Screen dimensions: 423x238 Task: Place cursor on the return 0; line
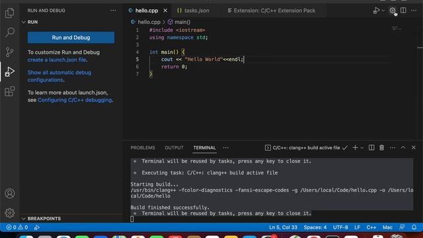click(174, 67)
